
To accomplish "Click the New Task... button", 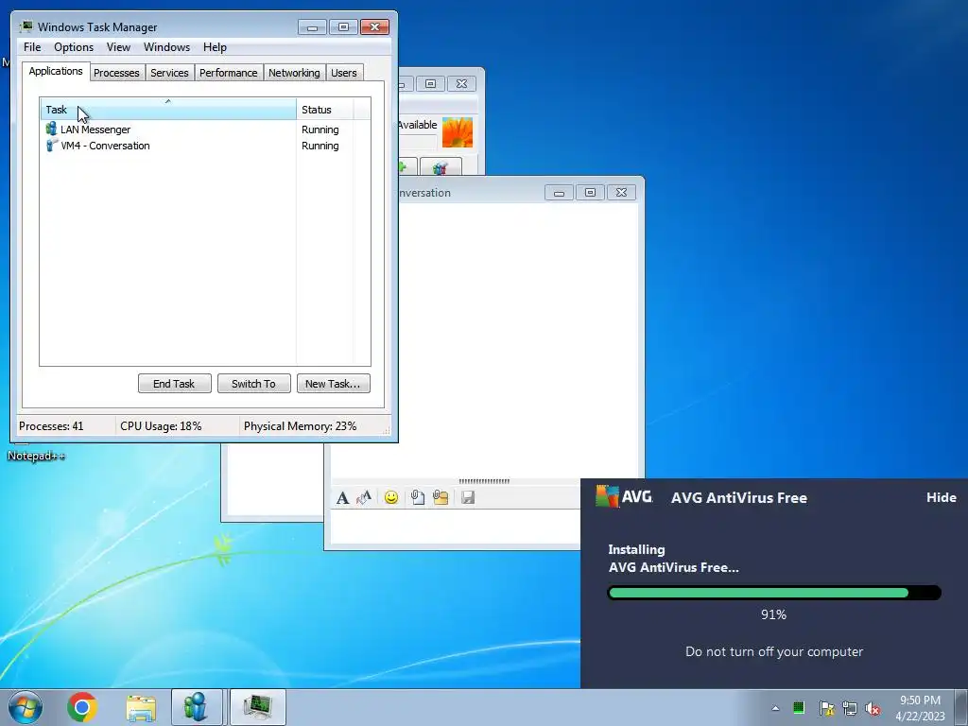I will pos(333,384).
